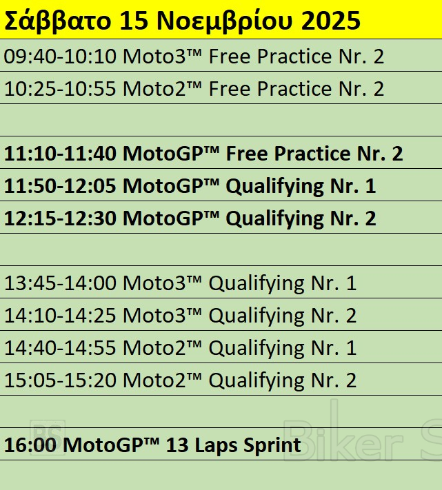
Task: Click the MotoGP 13 Laps Sprint row
Action: tap(152, 445)
